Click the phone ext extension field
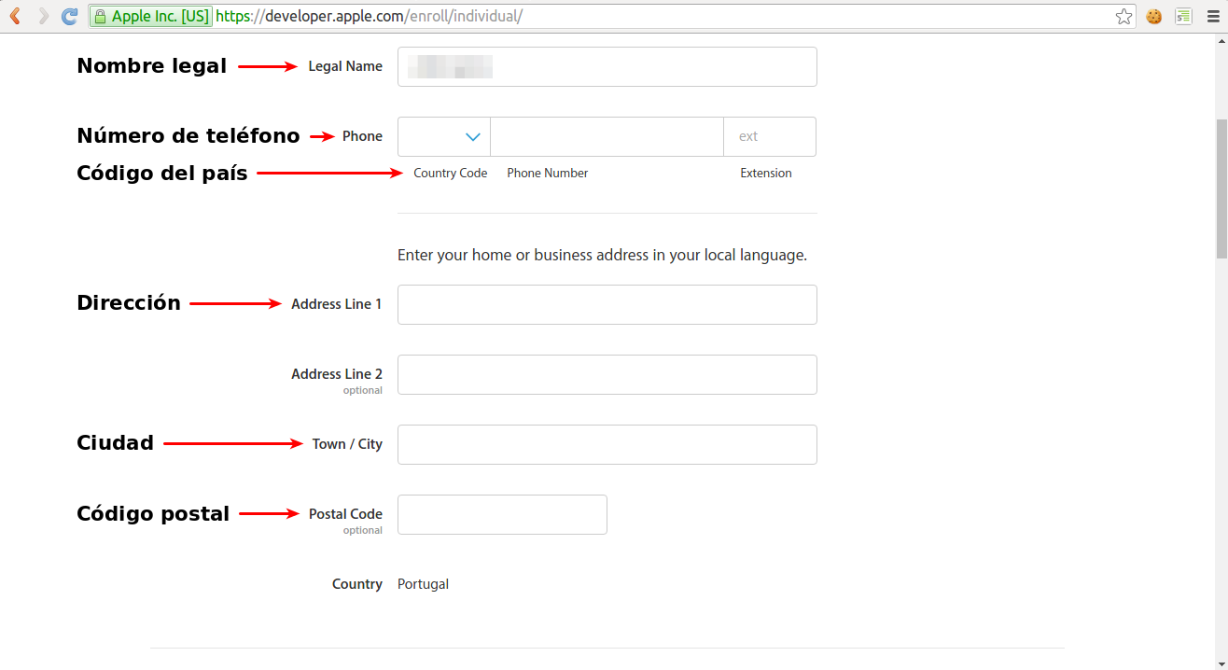The width and height of the screenshot is (1228, 670). click(x=770, y=136)
